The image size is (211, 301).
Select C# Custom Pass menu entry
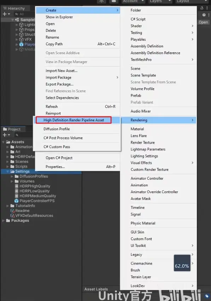tap(57, 147)
